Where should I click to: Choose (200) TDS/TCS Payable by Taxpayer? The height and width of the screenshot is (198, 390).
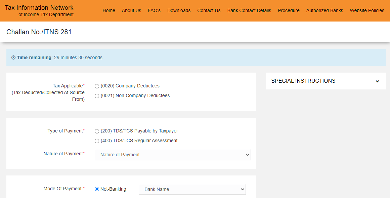[x=97, y=131]
